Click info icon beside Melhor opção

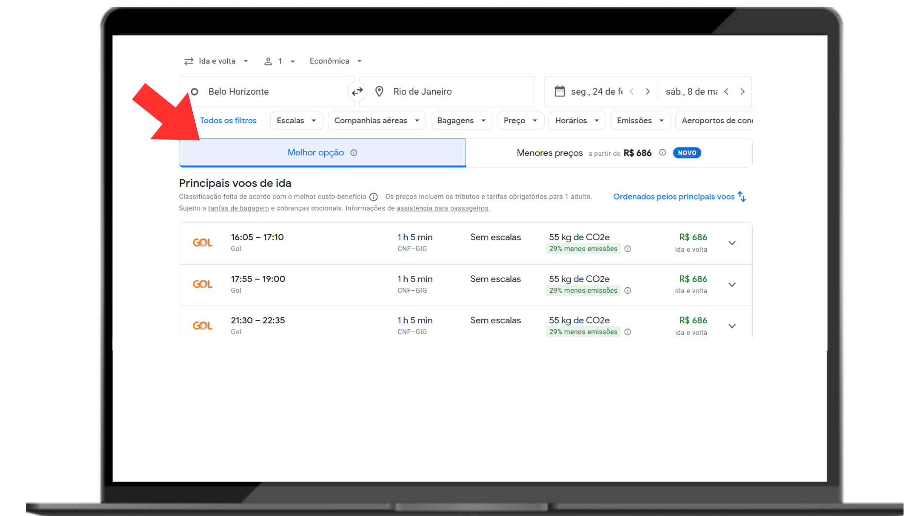(x=354, y=153)
